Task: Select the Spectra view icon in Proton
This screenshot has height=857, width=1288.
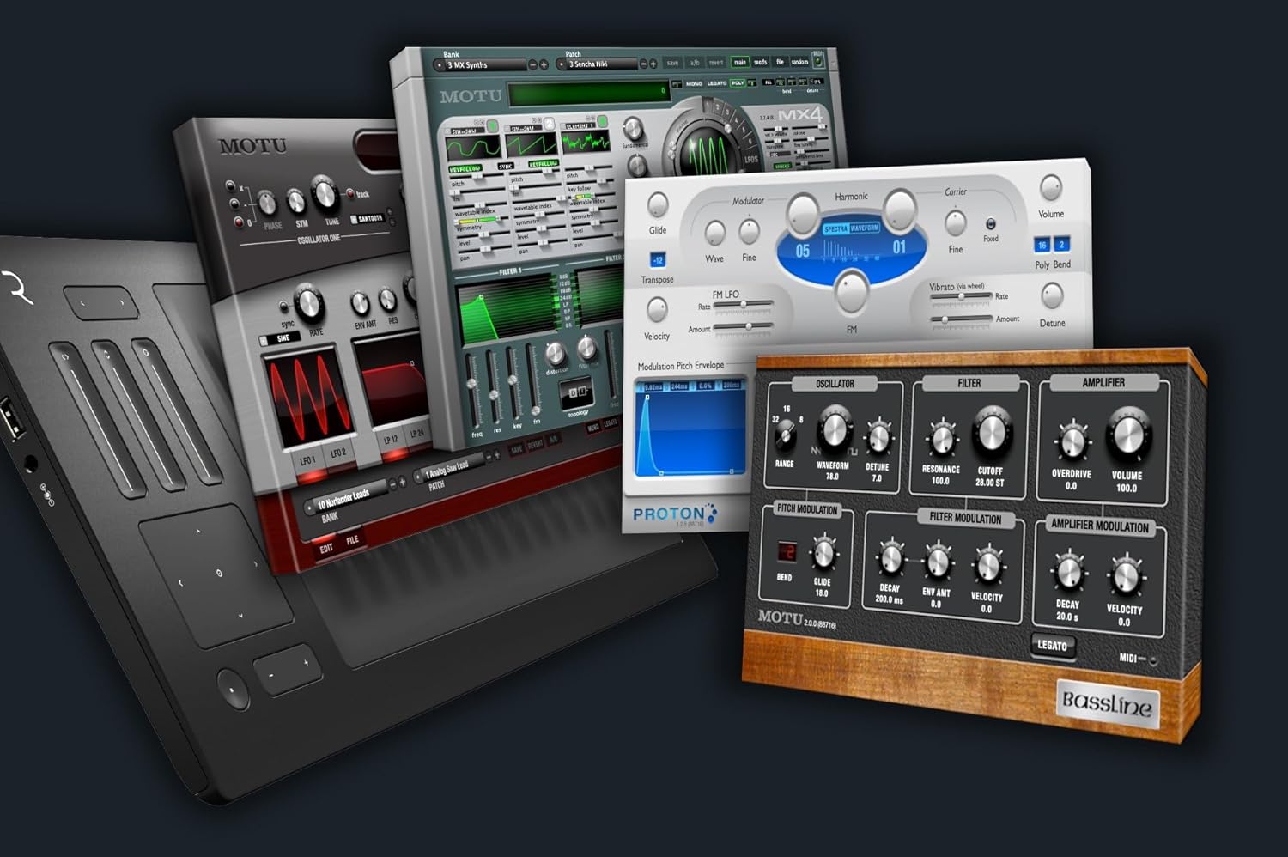Action: click(x=837, y=228)
